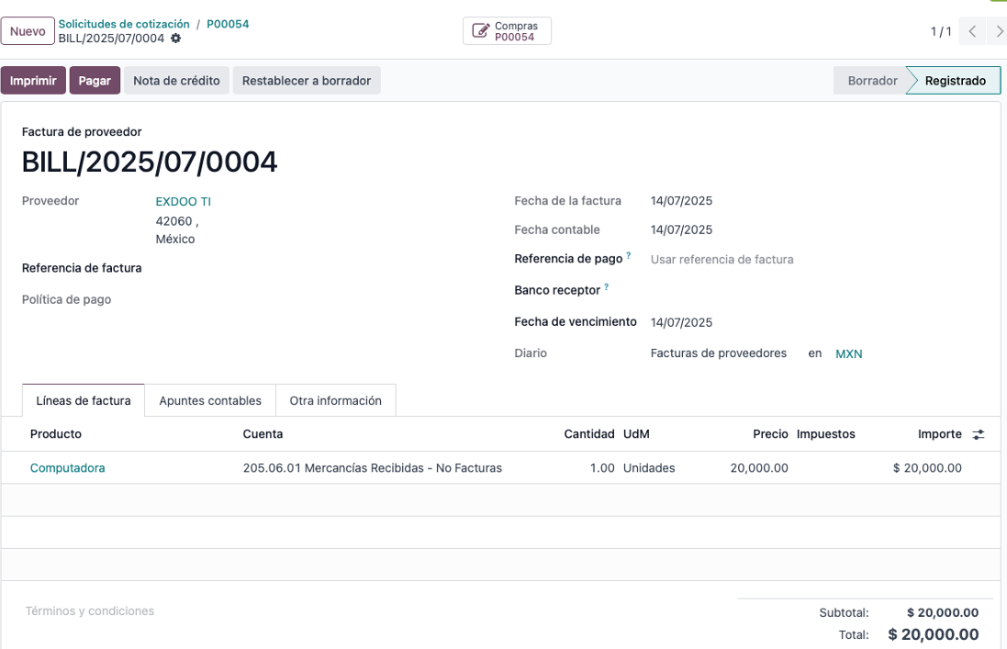Screen dimensions: 1007x649
Task: Click the Política de pago label
Action: coord(66,300)
